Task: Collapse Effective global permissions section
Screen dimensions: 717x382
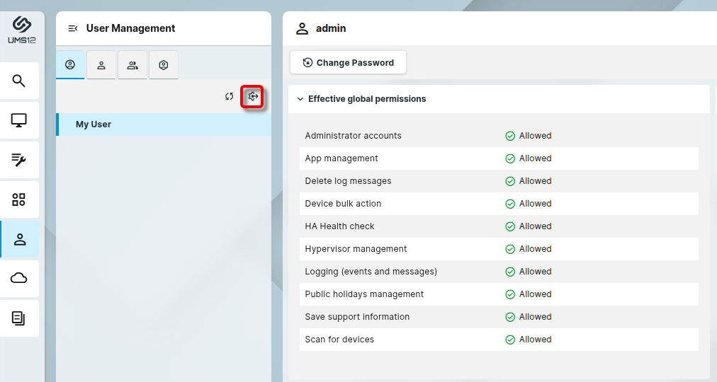Action: coord(300,99)
